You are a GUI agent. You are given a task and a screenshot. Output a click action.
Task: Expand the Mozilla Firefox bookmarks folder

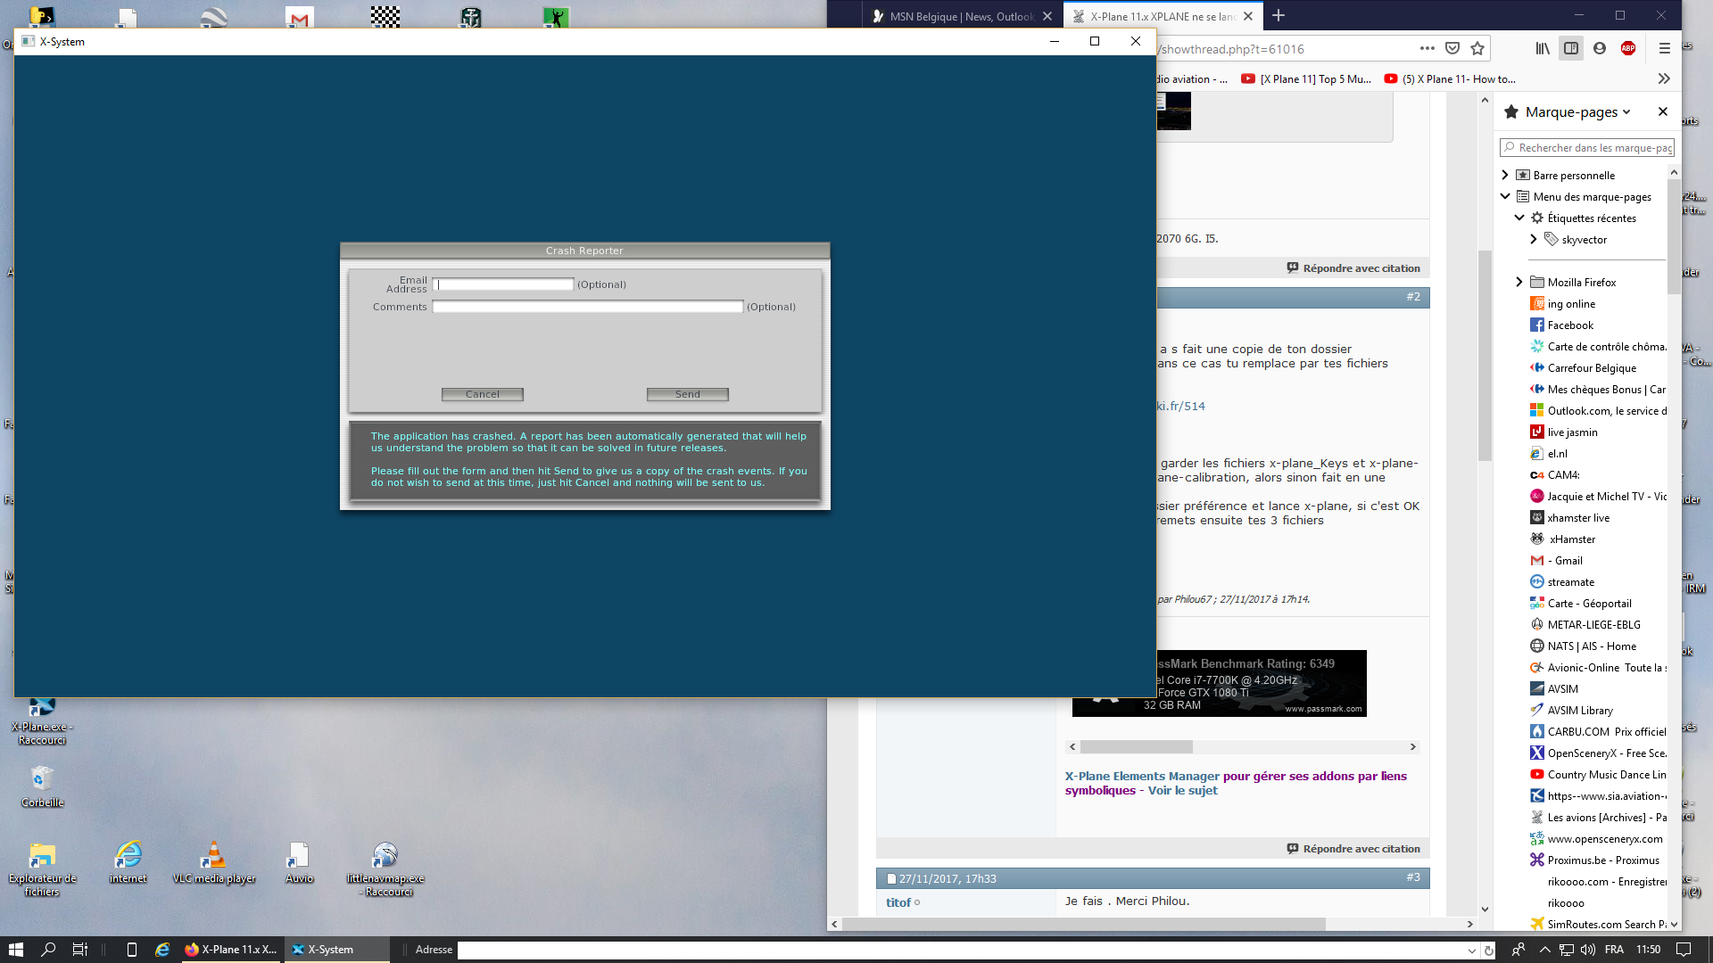point(1519,282)
